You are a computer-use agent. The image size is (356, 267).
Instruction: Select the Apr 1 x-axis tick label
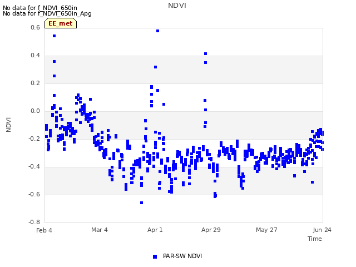tap(155, 230)
